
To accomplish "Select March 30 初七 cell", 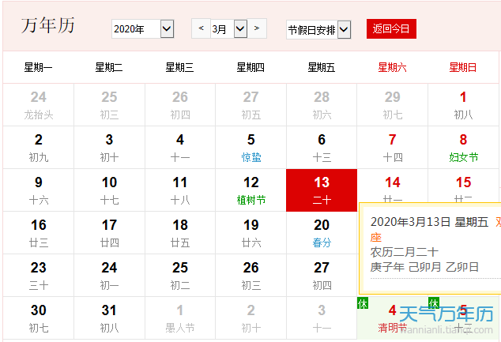I will click(x=39, y=318).
